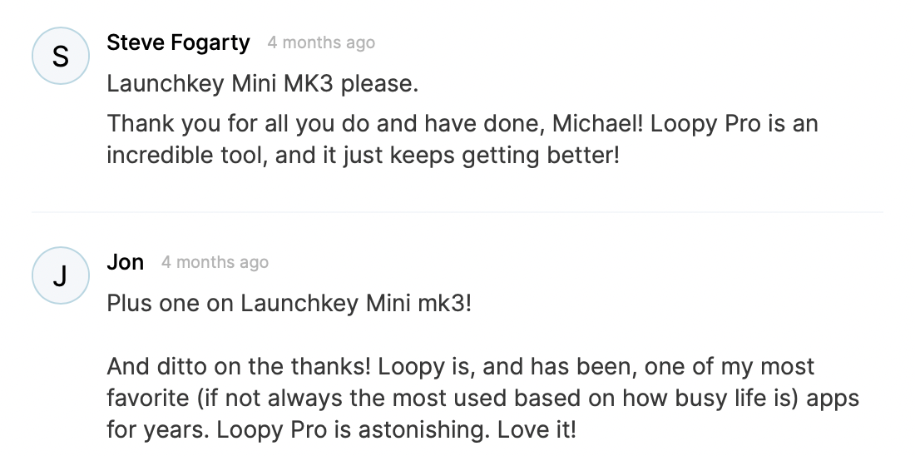Viewport: 915px width, 456px height.
Task: Open Jon's profile name link
Action: (x=126, y=262)
